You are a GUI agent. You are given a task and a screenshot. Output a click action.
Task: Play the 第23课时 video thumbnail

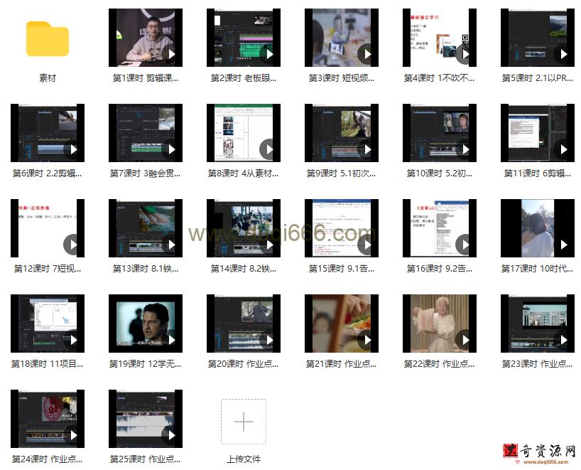click(x=538, y=324)
